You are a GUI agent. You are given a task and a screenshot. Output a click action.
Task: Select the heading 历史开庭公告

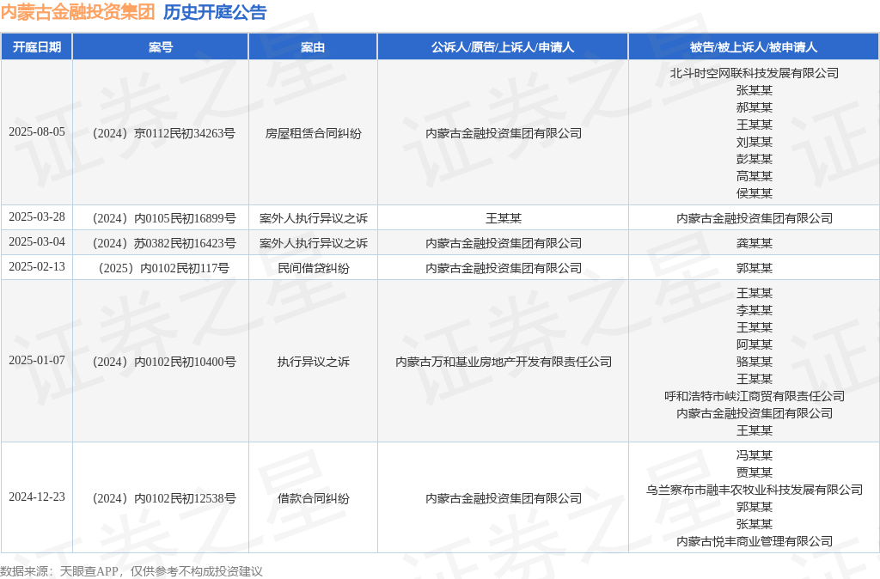pos(215,12)
